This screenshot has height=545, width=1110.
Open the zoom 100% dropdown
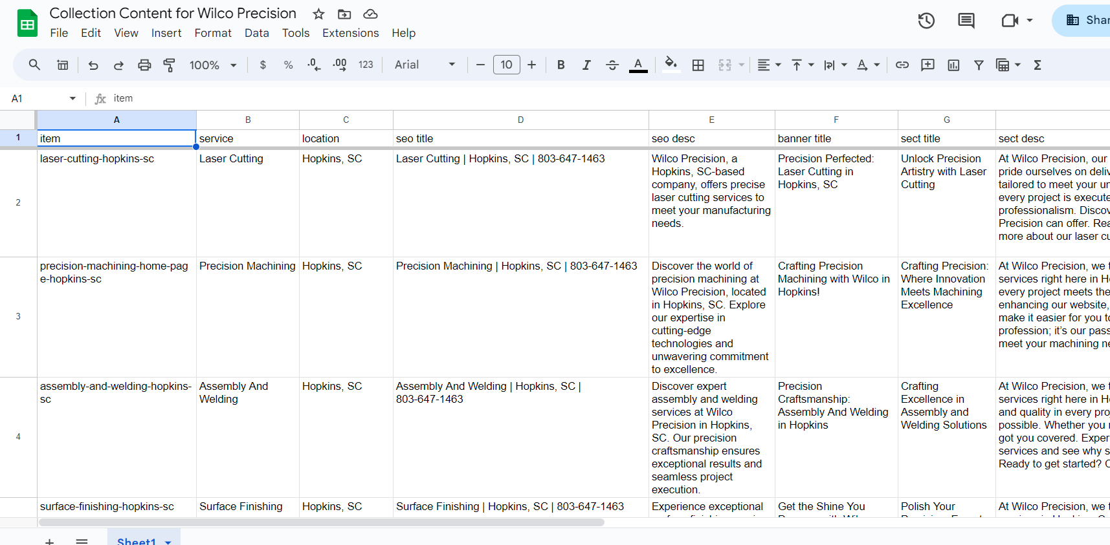[x=213, y=65]
